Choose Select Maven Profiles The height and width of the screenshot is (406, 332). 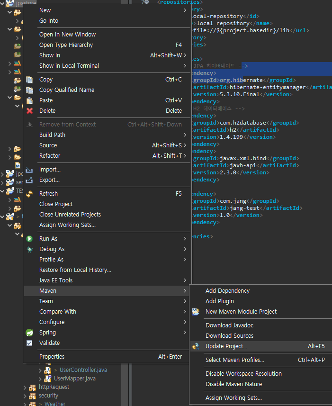click(x=261, y=360)
